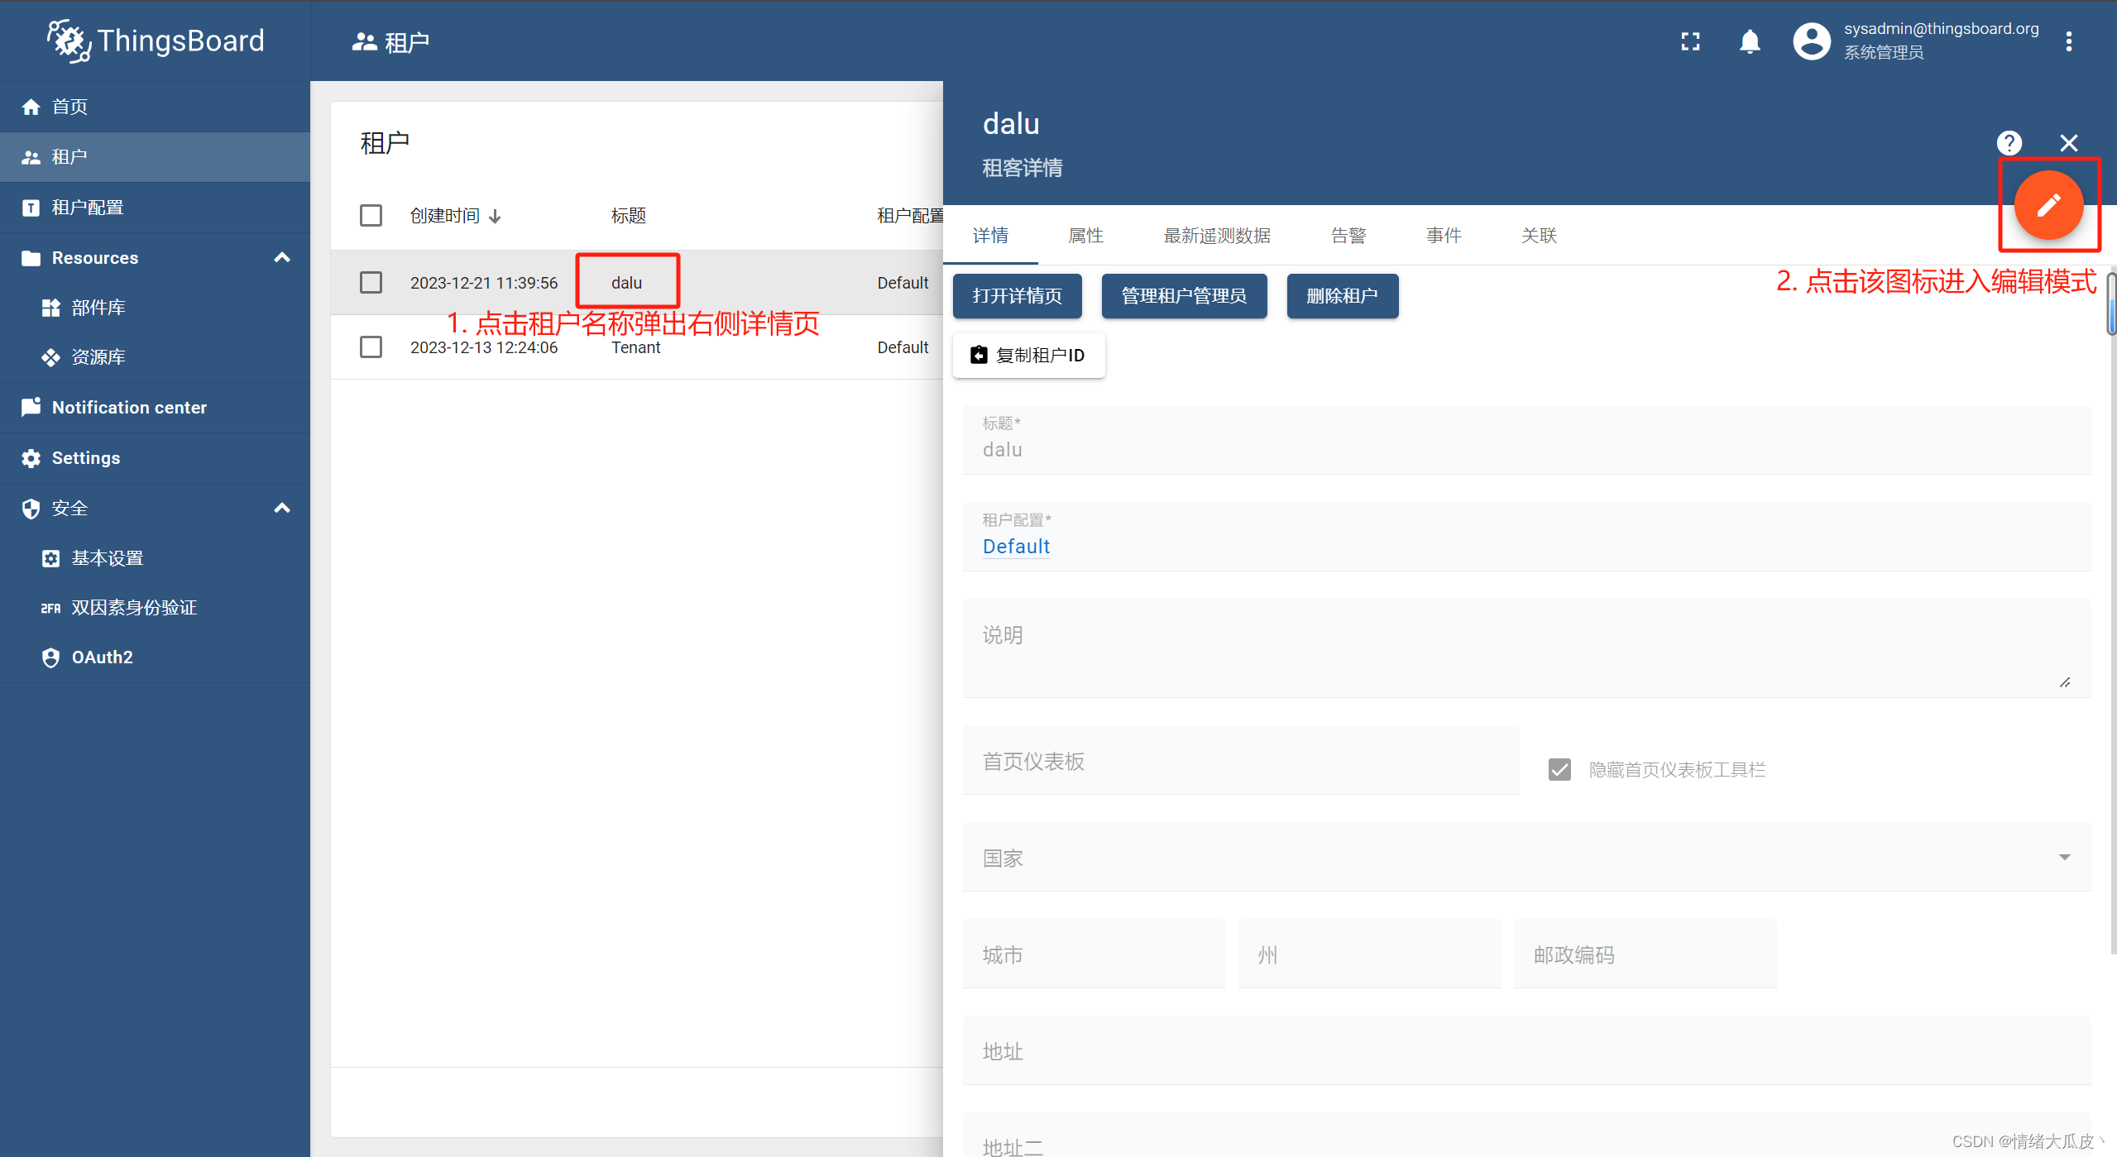Click Default profile cell in dalu row
This screenshot has height=1157, width=2117.
903,283
